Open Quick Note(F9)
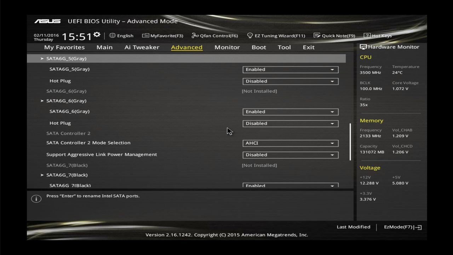 click(x=334, y=35)
